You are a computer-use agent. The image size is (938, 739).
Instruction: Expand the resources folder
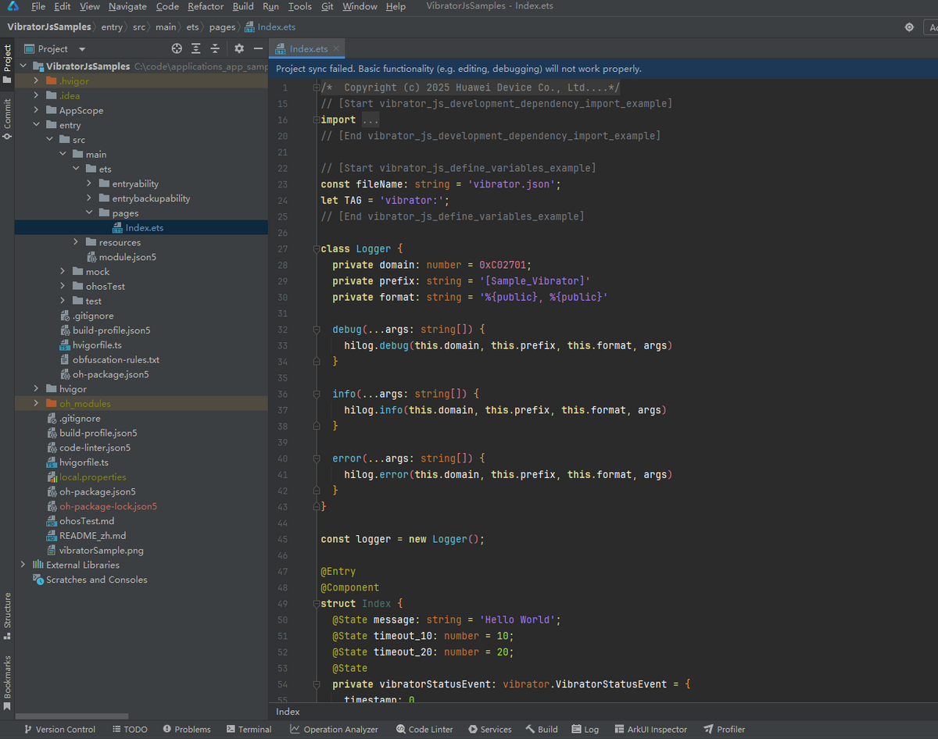click(76, 242)
